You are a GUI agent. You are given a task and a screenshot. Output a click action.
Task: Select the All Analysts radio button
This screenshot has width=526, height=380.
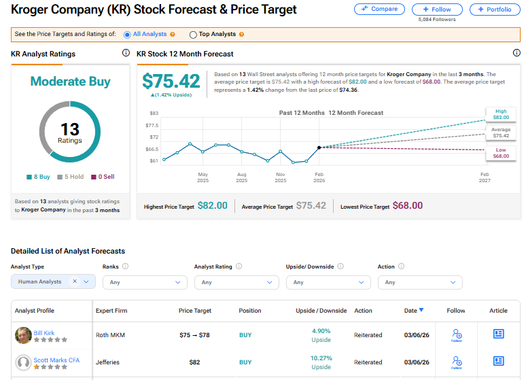(127, 35)
